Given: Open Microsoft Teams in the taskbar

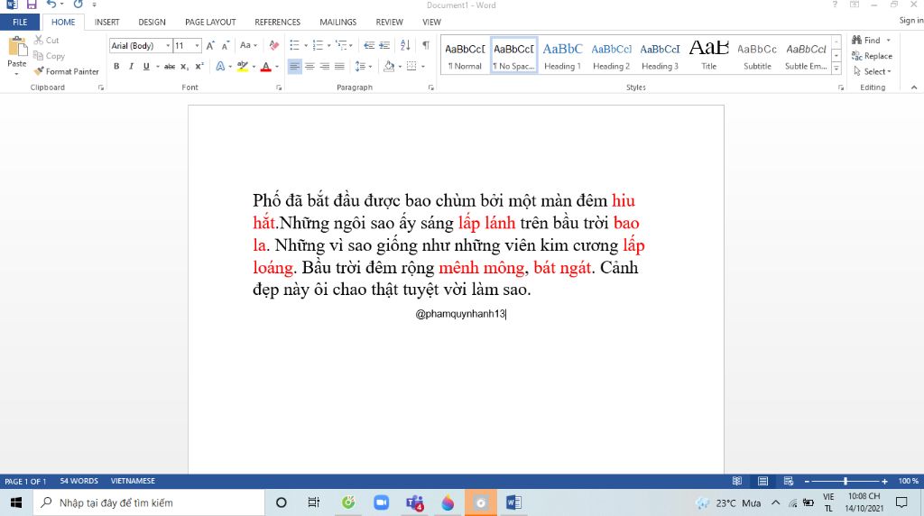Looking at the screenshot, I should click(415, 502).
